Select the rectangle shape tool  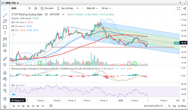[x=5, y=27]
